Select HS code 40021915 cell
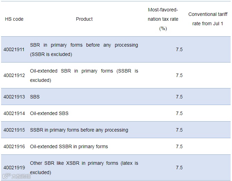The height and width of the screenshot is (181, 232). (14, 130)
